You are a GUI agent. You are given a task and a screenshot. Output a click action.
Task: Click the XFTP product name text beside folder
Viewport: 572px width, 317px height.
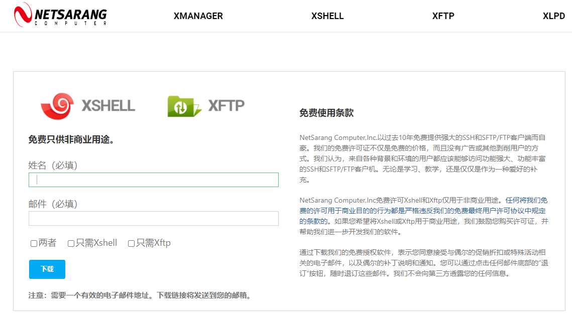[226, 106]
